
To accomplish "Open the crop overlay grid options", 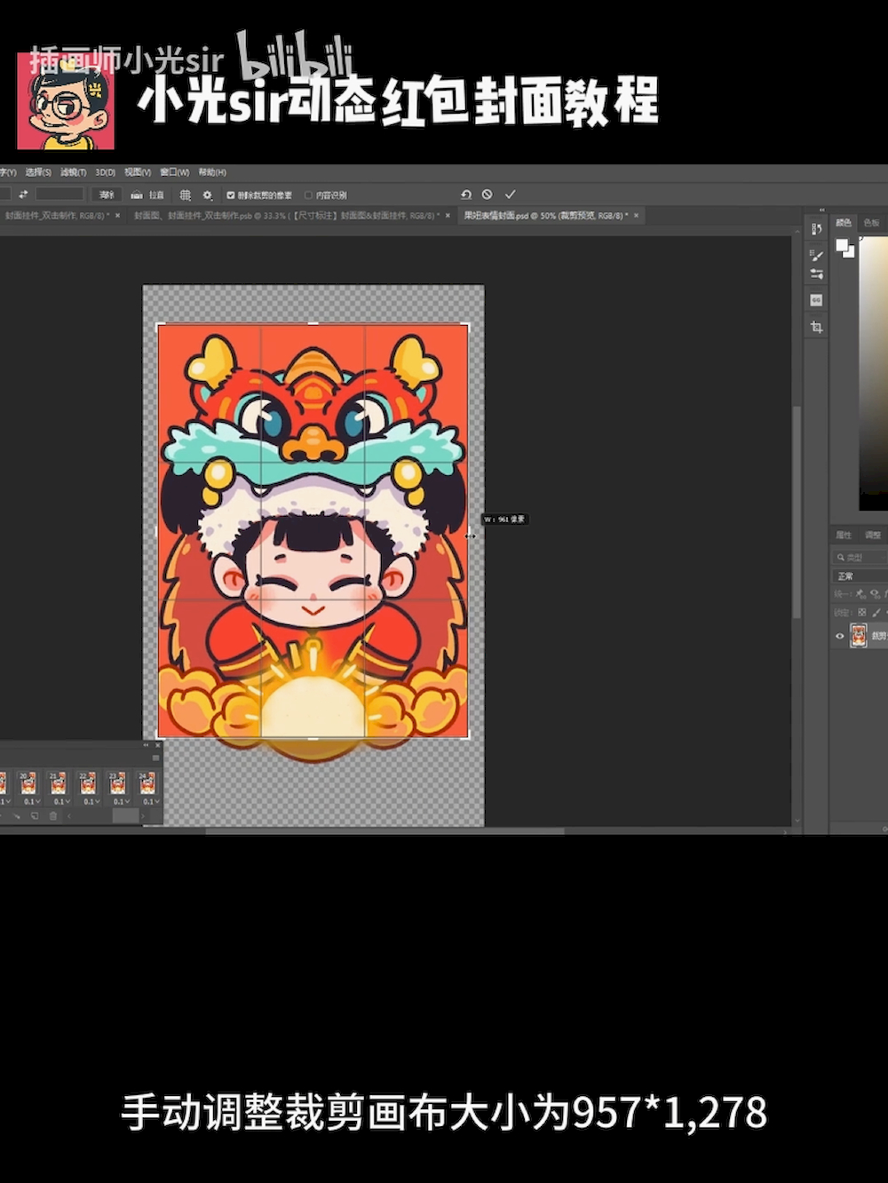I will point(186,195).
